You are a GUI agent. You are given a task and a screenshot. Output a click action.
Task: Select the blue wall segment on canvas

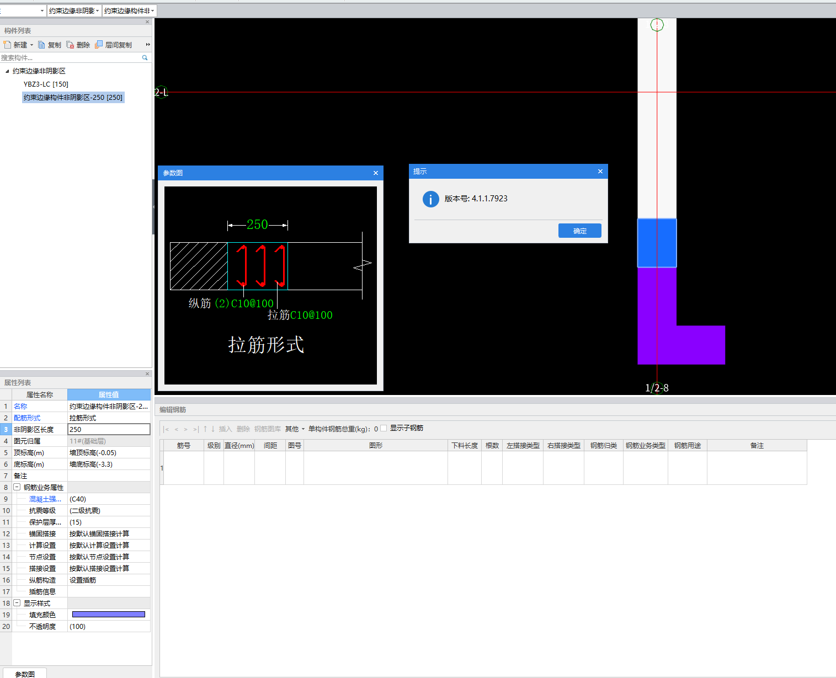(x=657, y=243)
